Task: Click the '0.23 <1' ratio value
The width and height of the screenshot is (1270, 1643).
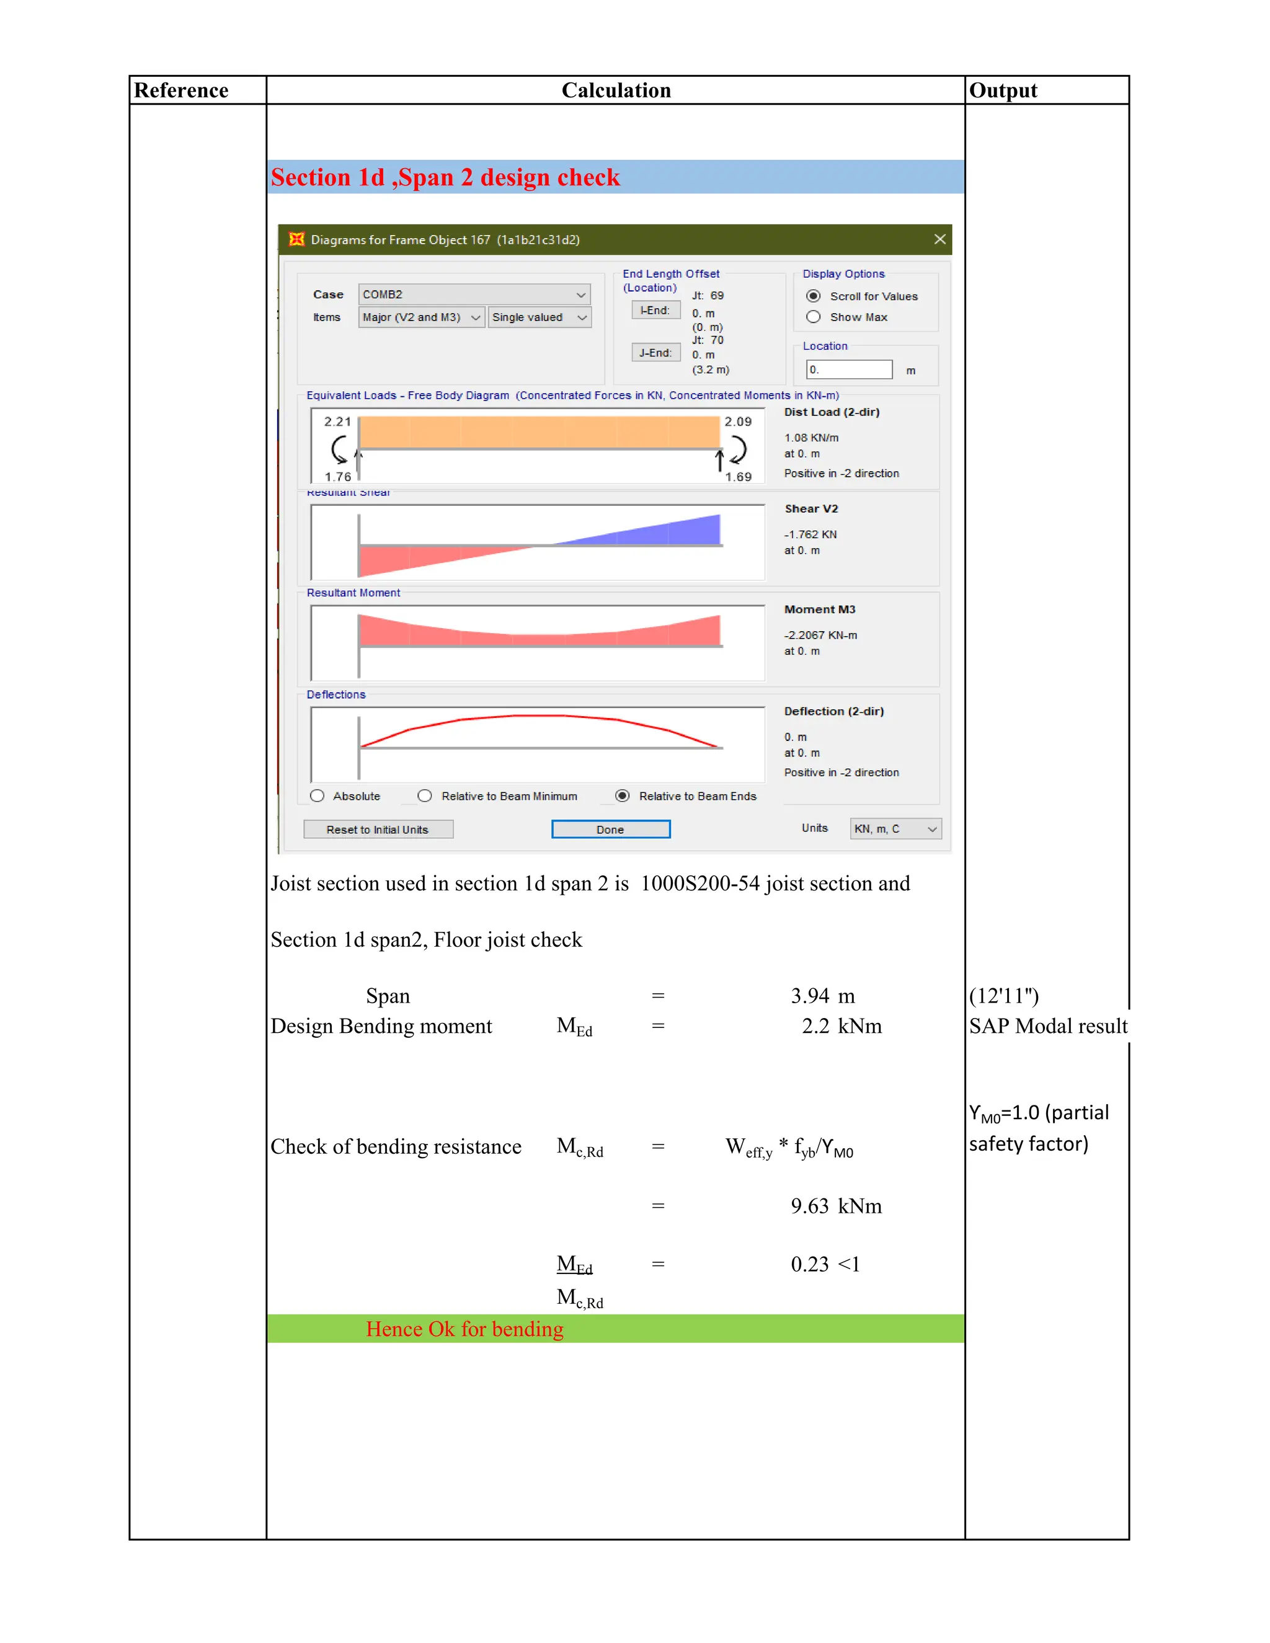Action: pyautogui.click(x=825, y=1264)
